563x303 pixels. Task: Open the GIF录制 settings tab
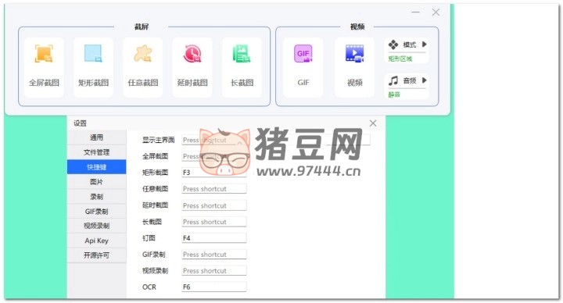[x=97, y=211]
